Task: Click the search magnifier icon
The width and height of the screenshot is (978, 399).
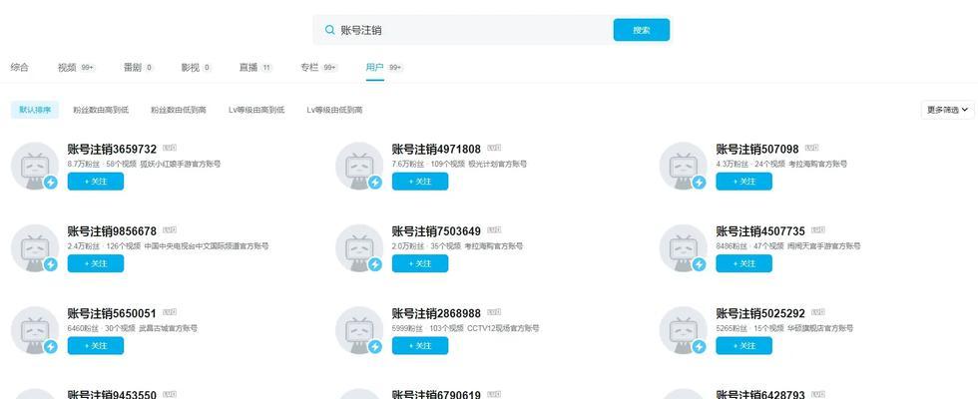Action: pos(330,30)
